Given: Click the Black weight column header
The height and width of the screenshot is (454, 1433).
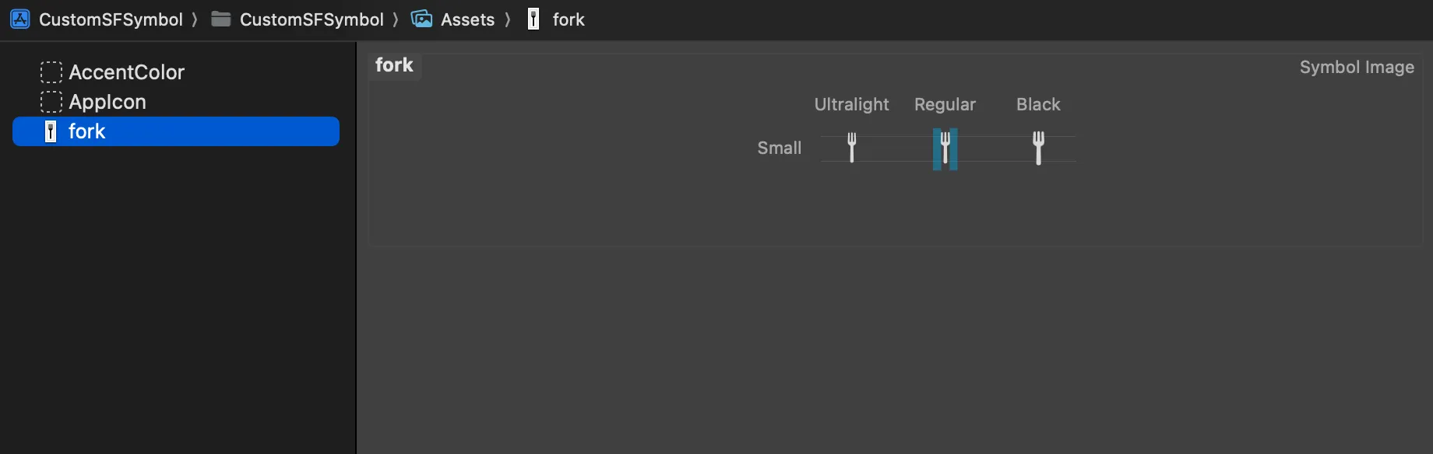Looking at the screenshot, I should pyautogui.click(x=1037, y=104).
